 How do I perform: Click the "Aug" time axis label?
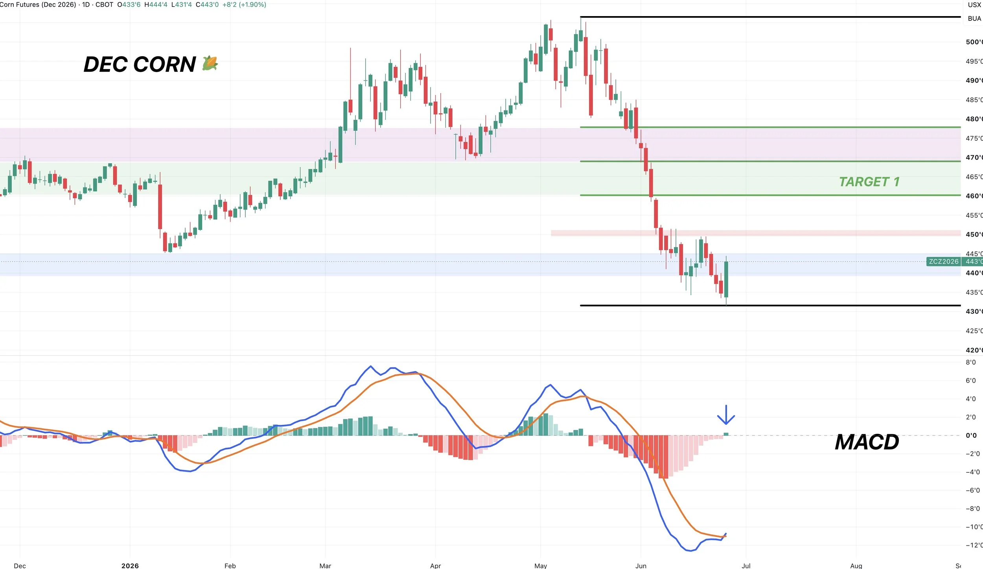[x=856, y=565]
